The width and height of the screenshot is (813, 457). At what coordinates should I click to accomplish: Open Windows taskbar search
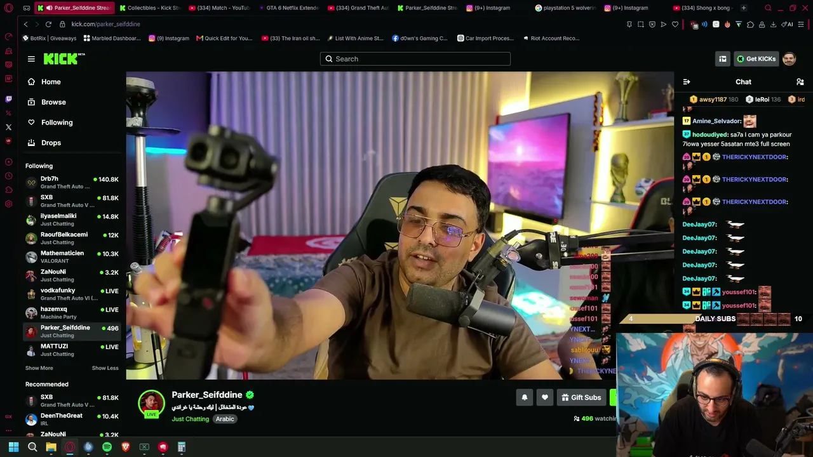(32, 447)
